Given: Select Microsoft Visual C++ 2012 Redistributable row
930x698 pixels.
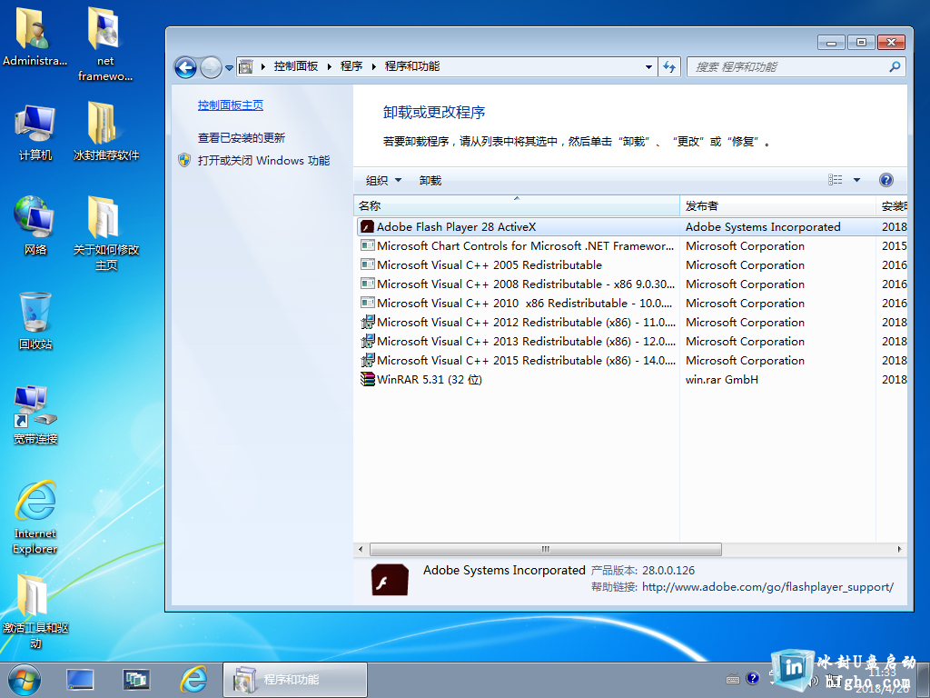Looking at the screenshot, I should tap(632, 323).
